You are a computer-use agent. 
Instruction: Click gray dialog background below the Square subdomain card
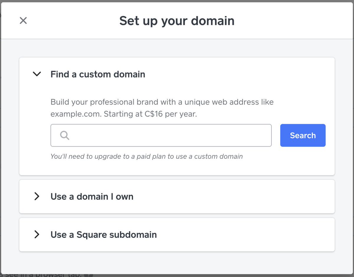coord(177,263)
